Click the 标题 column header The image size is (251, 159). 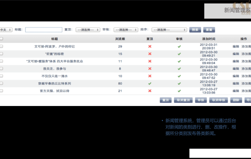tap(55, 39)
